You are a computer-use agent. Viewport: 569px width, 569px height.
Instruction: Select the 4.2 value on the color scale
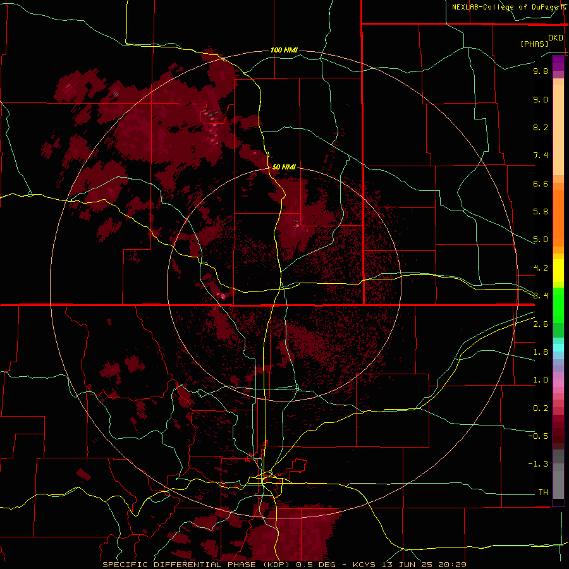coord(541,268)
